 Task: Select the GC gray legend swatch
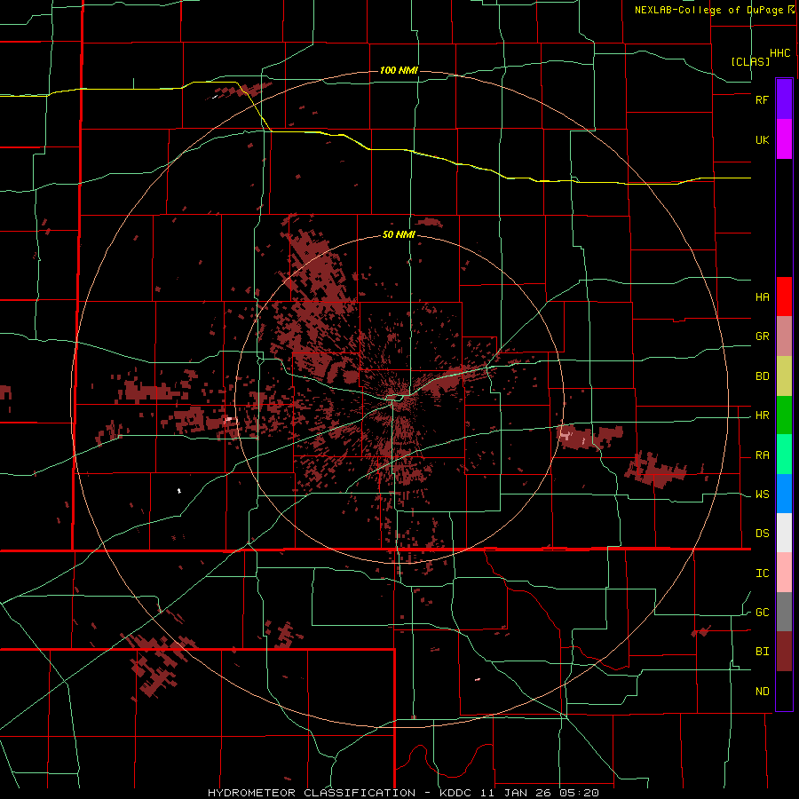click(784, 612)
